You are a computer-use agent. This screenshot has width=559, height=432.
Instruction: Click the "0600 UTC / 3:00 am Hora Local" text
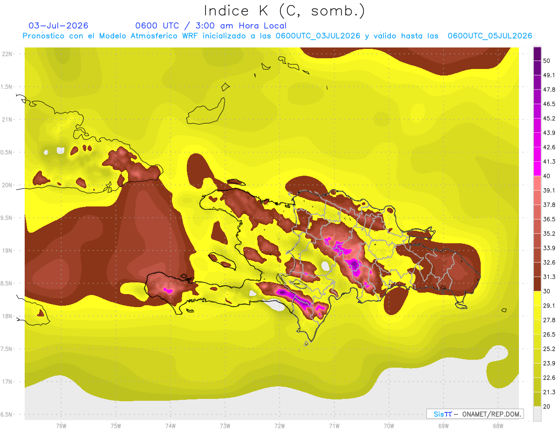[x=211, y=26]
